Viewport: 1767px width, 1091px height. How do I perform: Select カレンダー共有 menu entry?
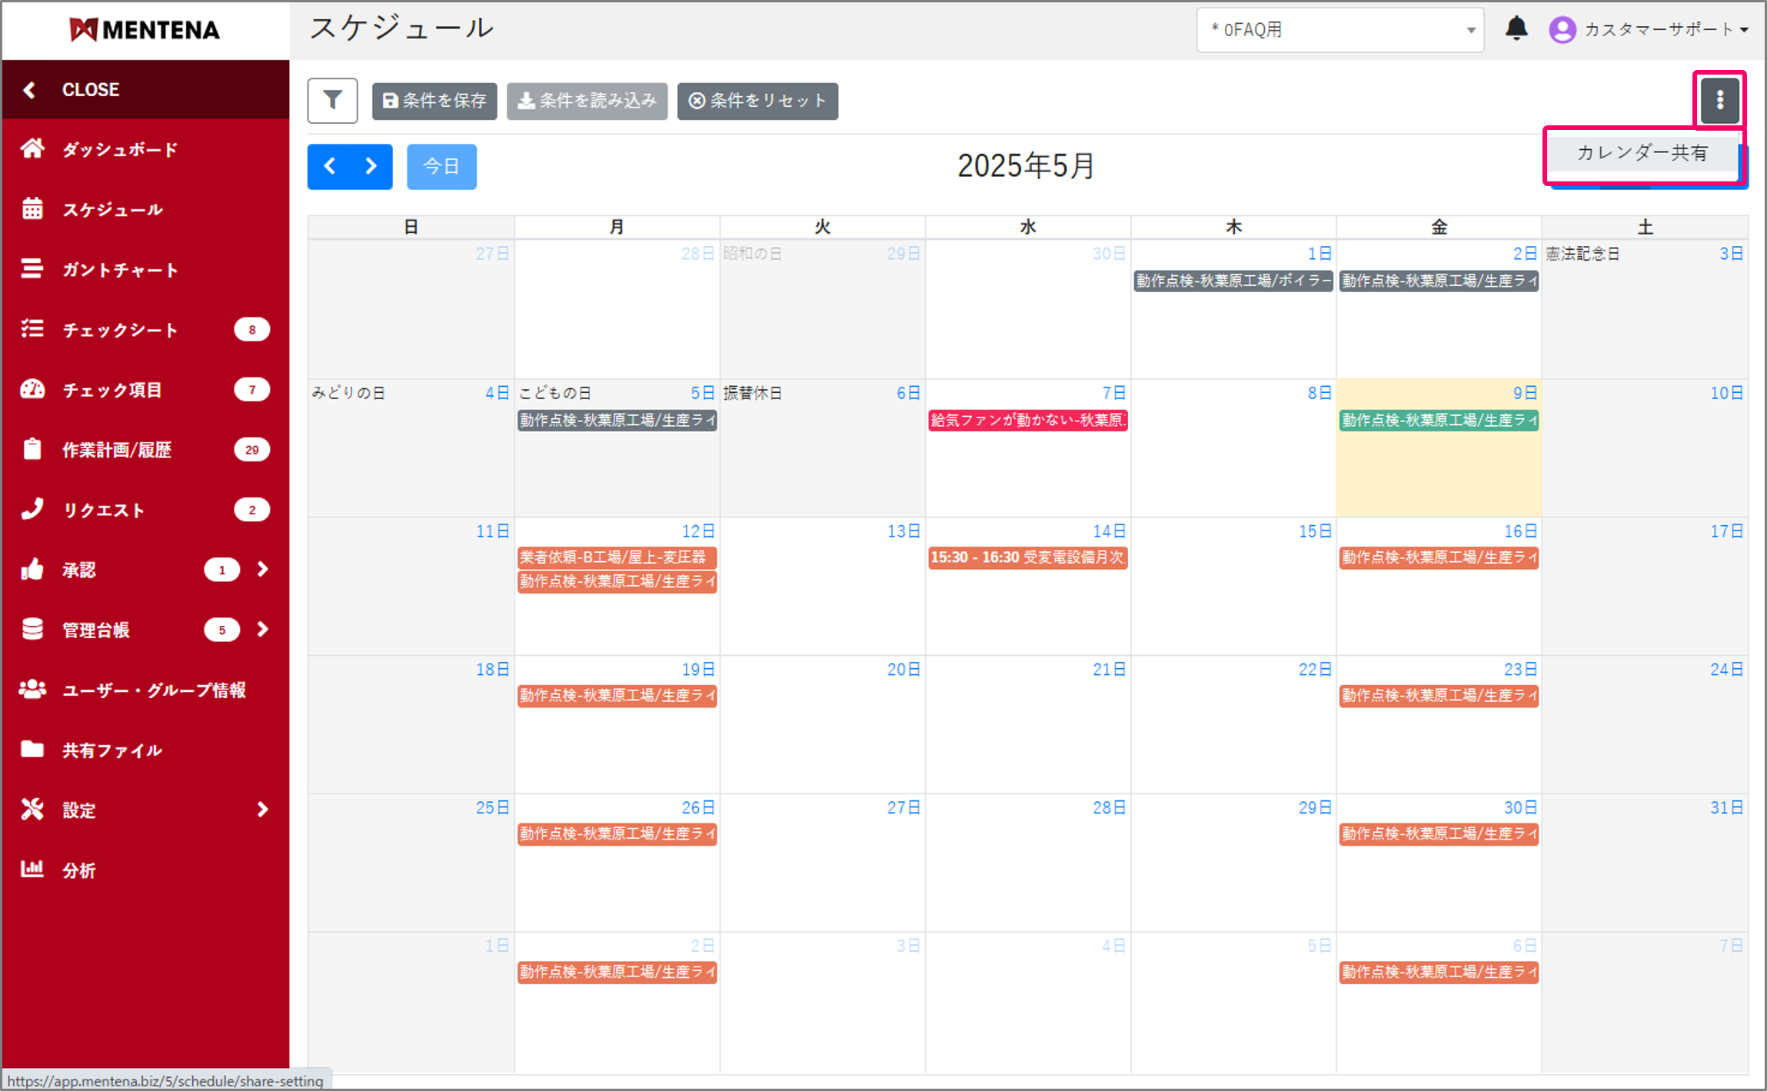pyautogui.click(x=1642, y=153)
